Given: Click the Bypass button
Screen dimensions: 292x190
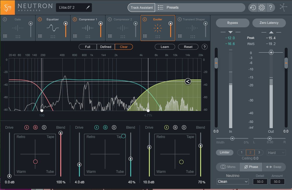Looking at the screenshot, I should tap(233, 23).
